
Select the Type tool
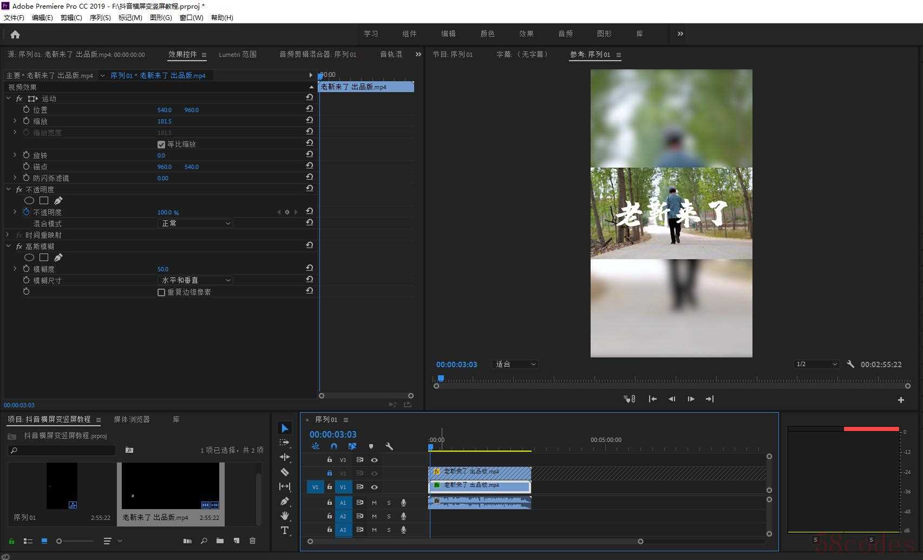(285, 530)
